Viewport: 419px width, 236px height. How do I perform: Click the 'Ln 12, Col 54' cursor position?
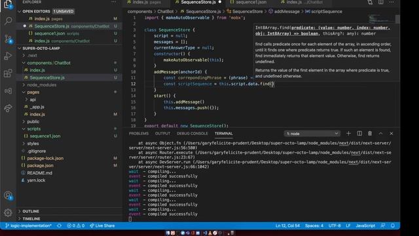click(x=287, y=226)
